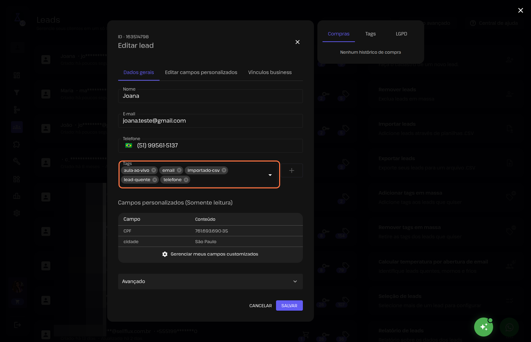
Task: Open the Tags side panel tab
Action: 370,34
